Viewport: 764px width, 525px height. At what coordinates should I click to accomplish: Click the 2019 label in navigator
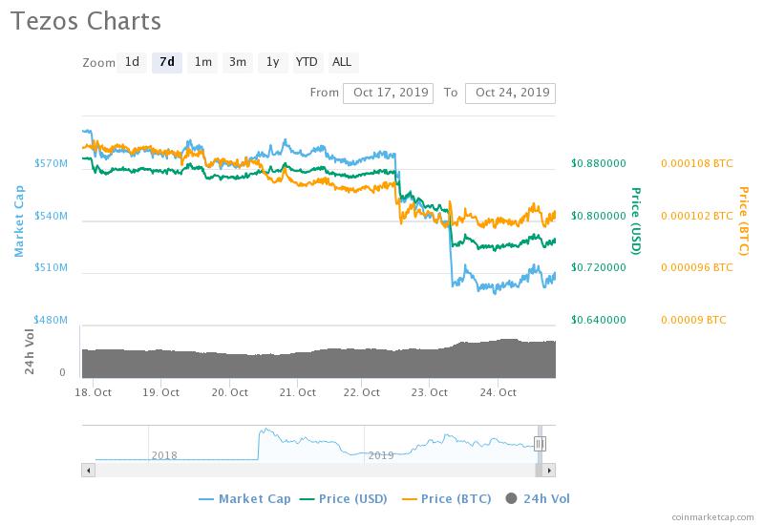(380, 455)
